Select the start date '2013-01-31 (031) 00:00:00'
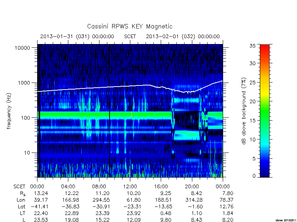 click(77, 36)
